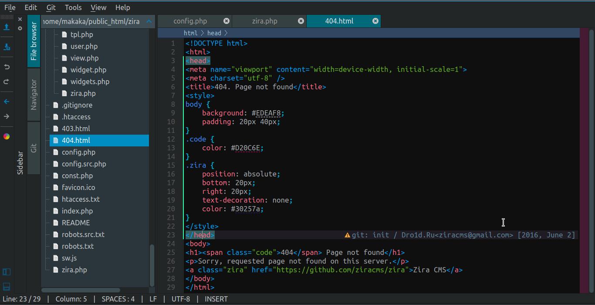The width and height of the screenshot is (595, 305).
Task: Open the UTF-8 encoding selector
Action: (x=181, y=299)
